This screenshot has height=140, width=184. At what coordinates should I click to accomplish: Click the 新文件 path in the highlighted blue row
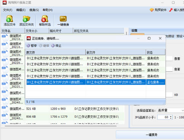coord(116,82)
